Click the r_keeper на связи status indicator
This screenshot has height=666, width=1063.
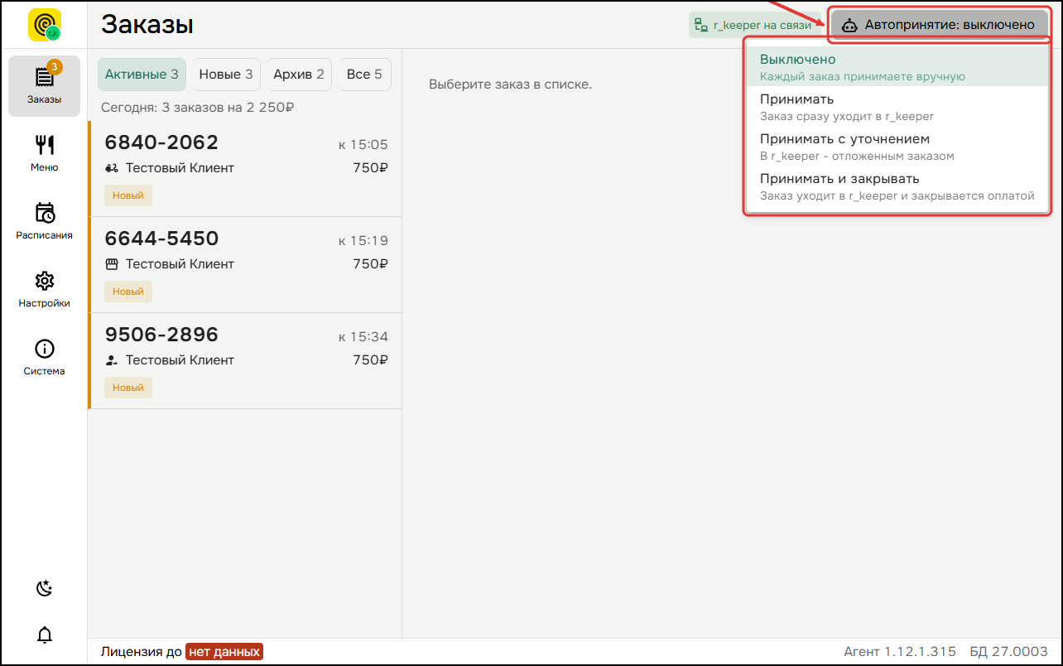[x=753, y=25]
